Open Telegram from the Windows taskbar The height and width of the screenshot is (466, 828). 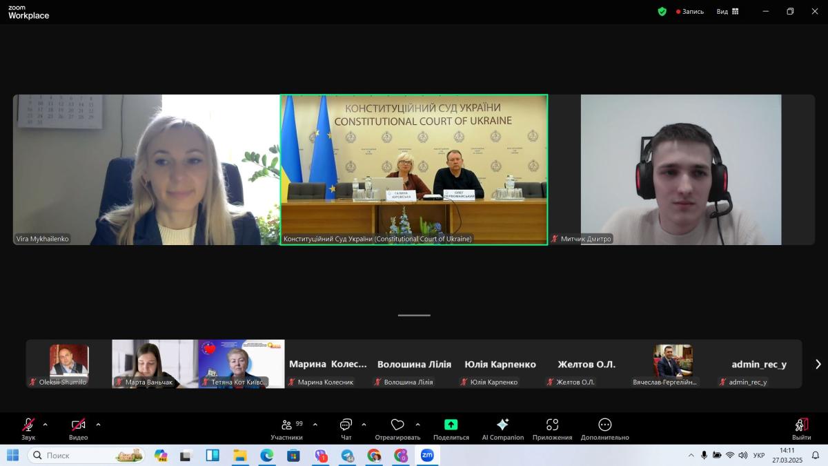coord(347,455)
